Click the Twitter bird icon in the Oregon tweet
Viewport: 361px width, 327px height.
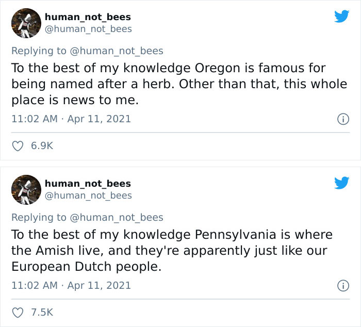coord(341,17)
